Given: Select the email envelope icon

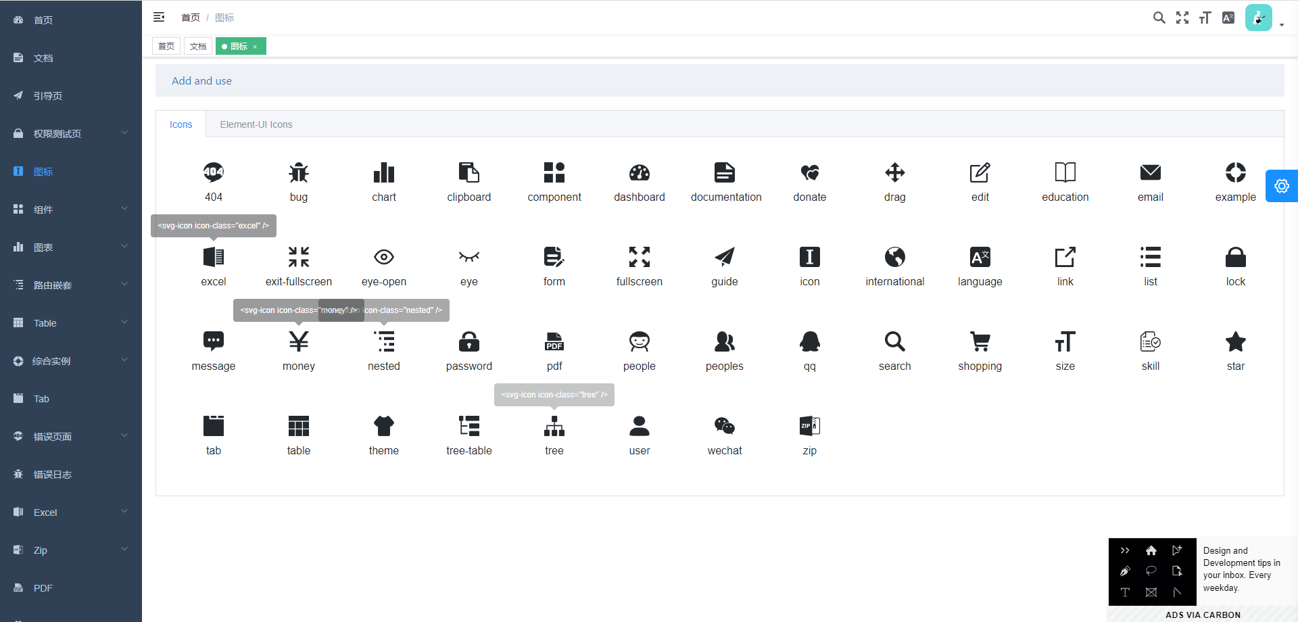Looking at the screenshot, I should (1151, 172).
